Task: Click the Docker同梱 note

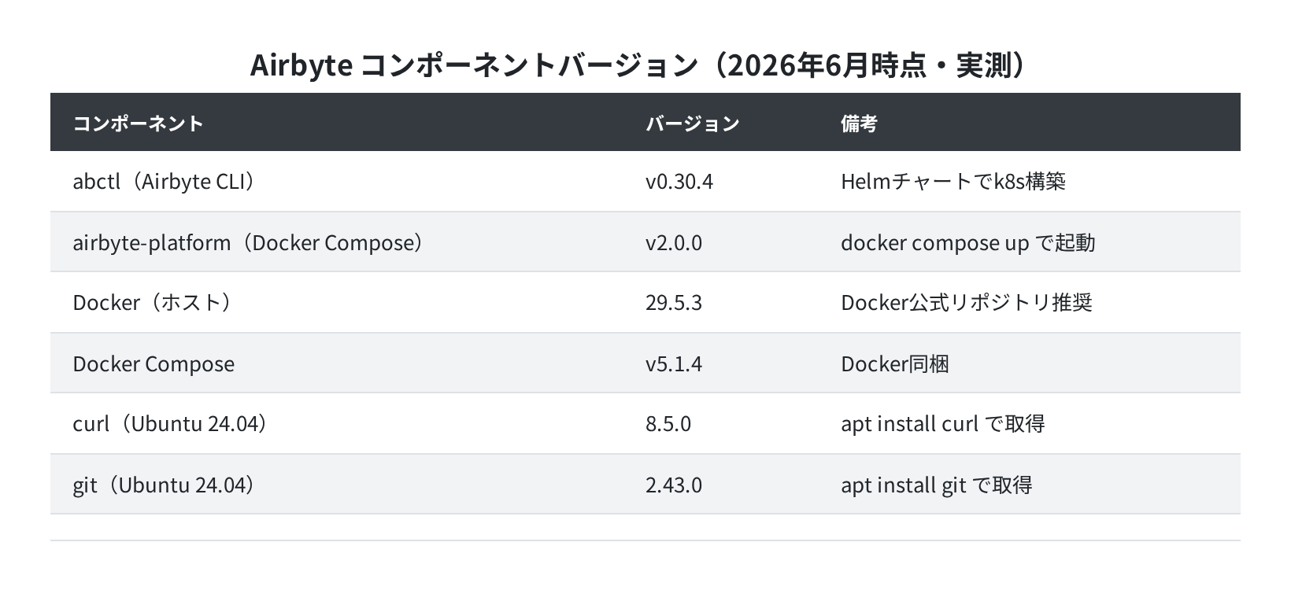Action: coord(895,363)
